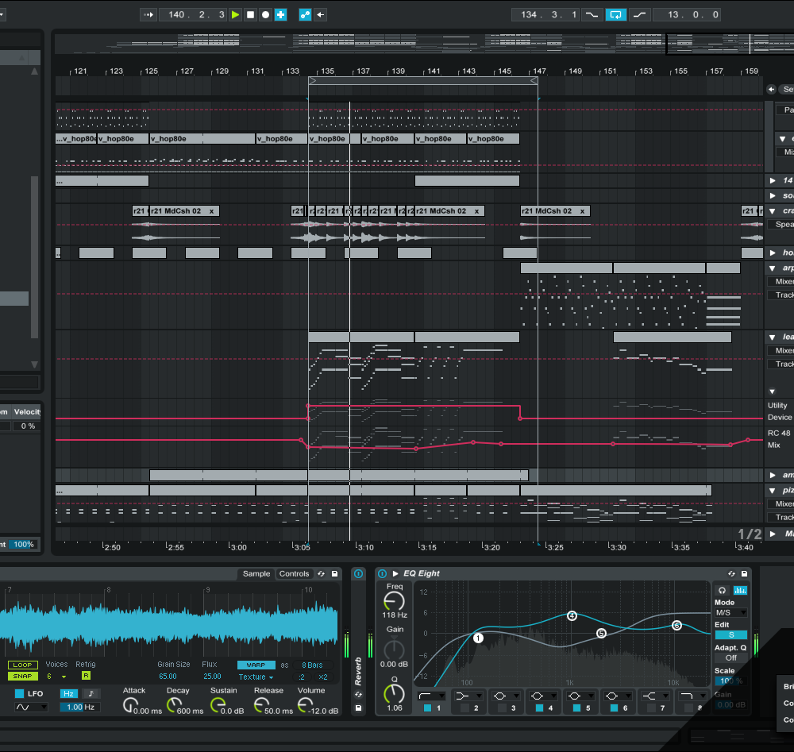Open filter type dropdown for band 3
Image resolution: width=794 pixels, height=752 pixels.
point(507,696)
